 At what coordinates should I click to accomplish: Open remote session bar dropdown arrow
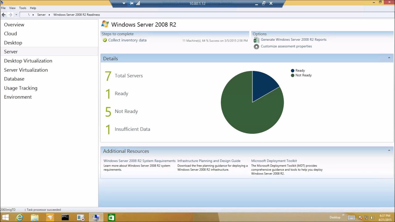point(124,3)
